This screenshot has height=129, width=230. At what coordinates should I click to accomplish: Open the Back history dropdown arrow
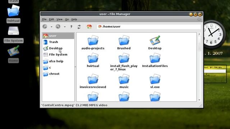point(51,27)
